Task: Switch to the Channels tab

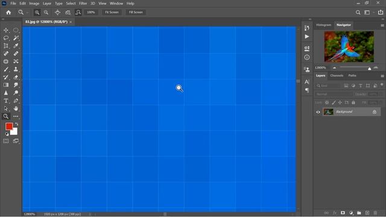Action: point(337,75)
